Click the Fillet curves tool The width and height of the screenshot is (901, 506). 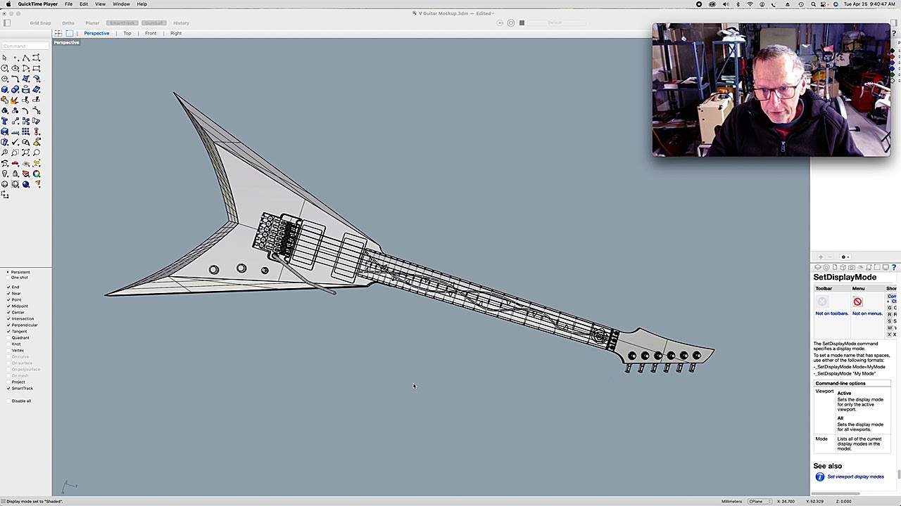coord(15,78)
